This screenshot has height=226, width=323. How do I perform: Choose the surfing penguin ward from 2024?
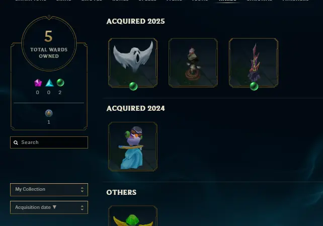(x=133, y=146)
